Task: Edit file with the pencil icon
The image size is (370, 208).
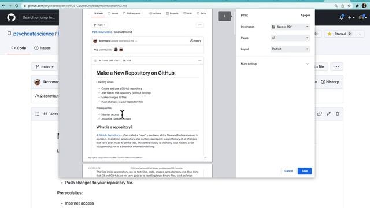Action: click(329, 114)
